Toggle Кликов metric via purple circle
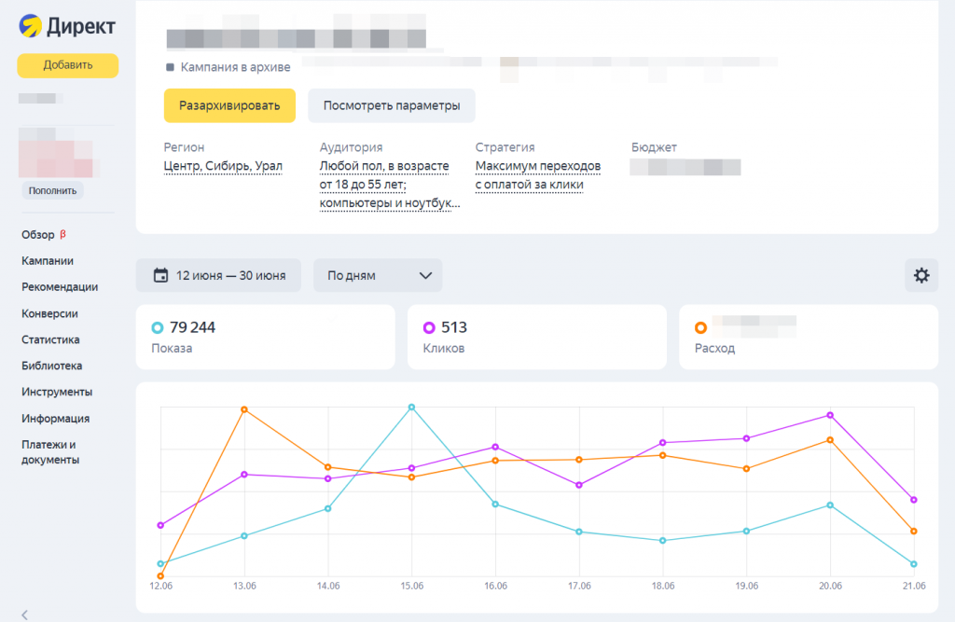This screenshot has height=622, width=955. coord(429,327)
